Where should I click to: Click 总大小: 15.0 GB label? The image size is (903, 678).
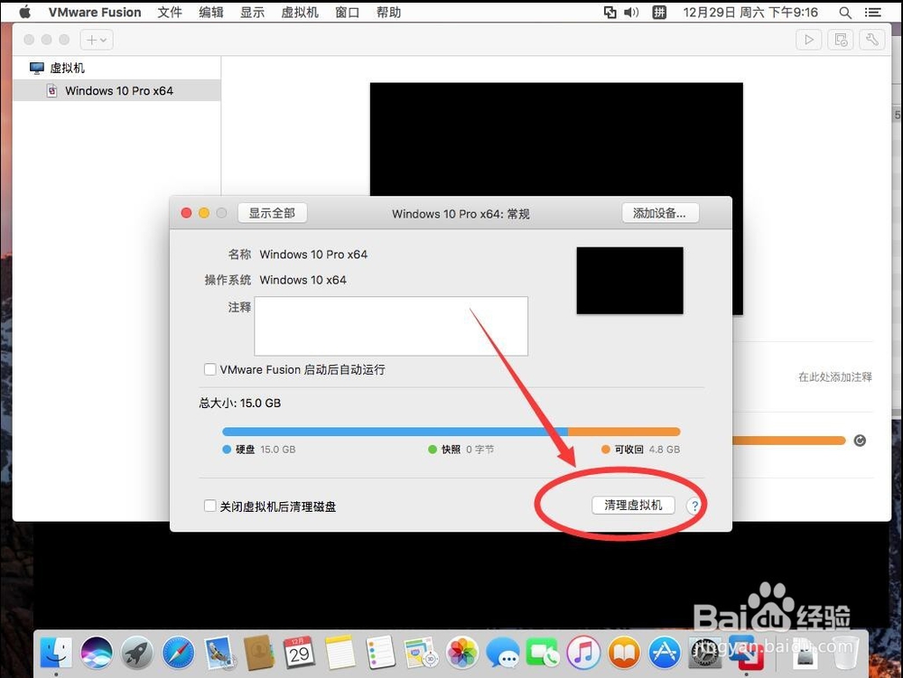240,403
